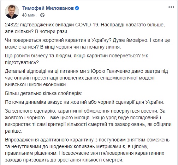Click the phrase 'зростання кількості смертей' in last line
This screenshot has width=178, height=165.
coord(90,160)
